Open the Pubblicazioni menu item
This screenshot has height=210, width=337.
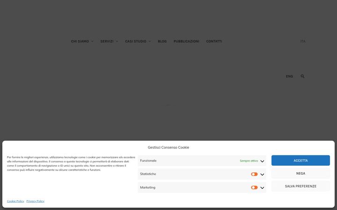pos(186,42)
